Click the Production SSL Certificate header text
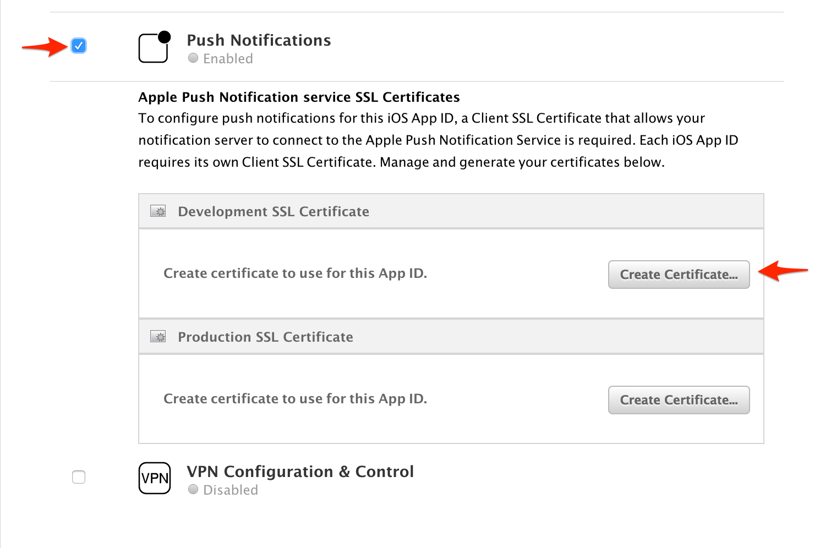Image resolution: width=831 pixels, height=548 pixels. (265, 337)
